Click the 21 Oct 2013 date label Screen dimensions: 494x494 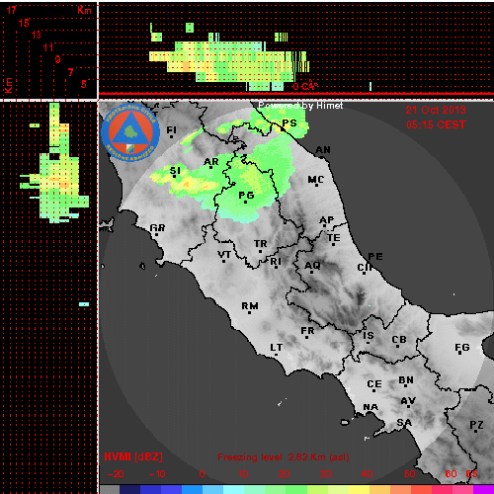[x=436, y=110]
